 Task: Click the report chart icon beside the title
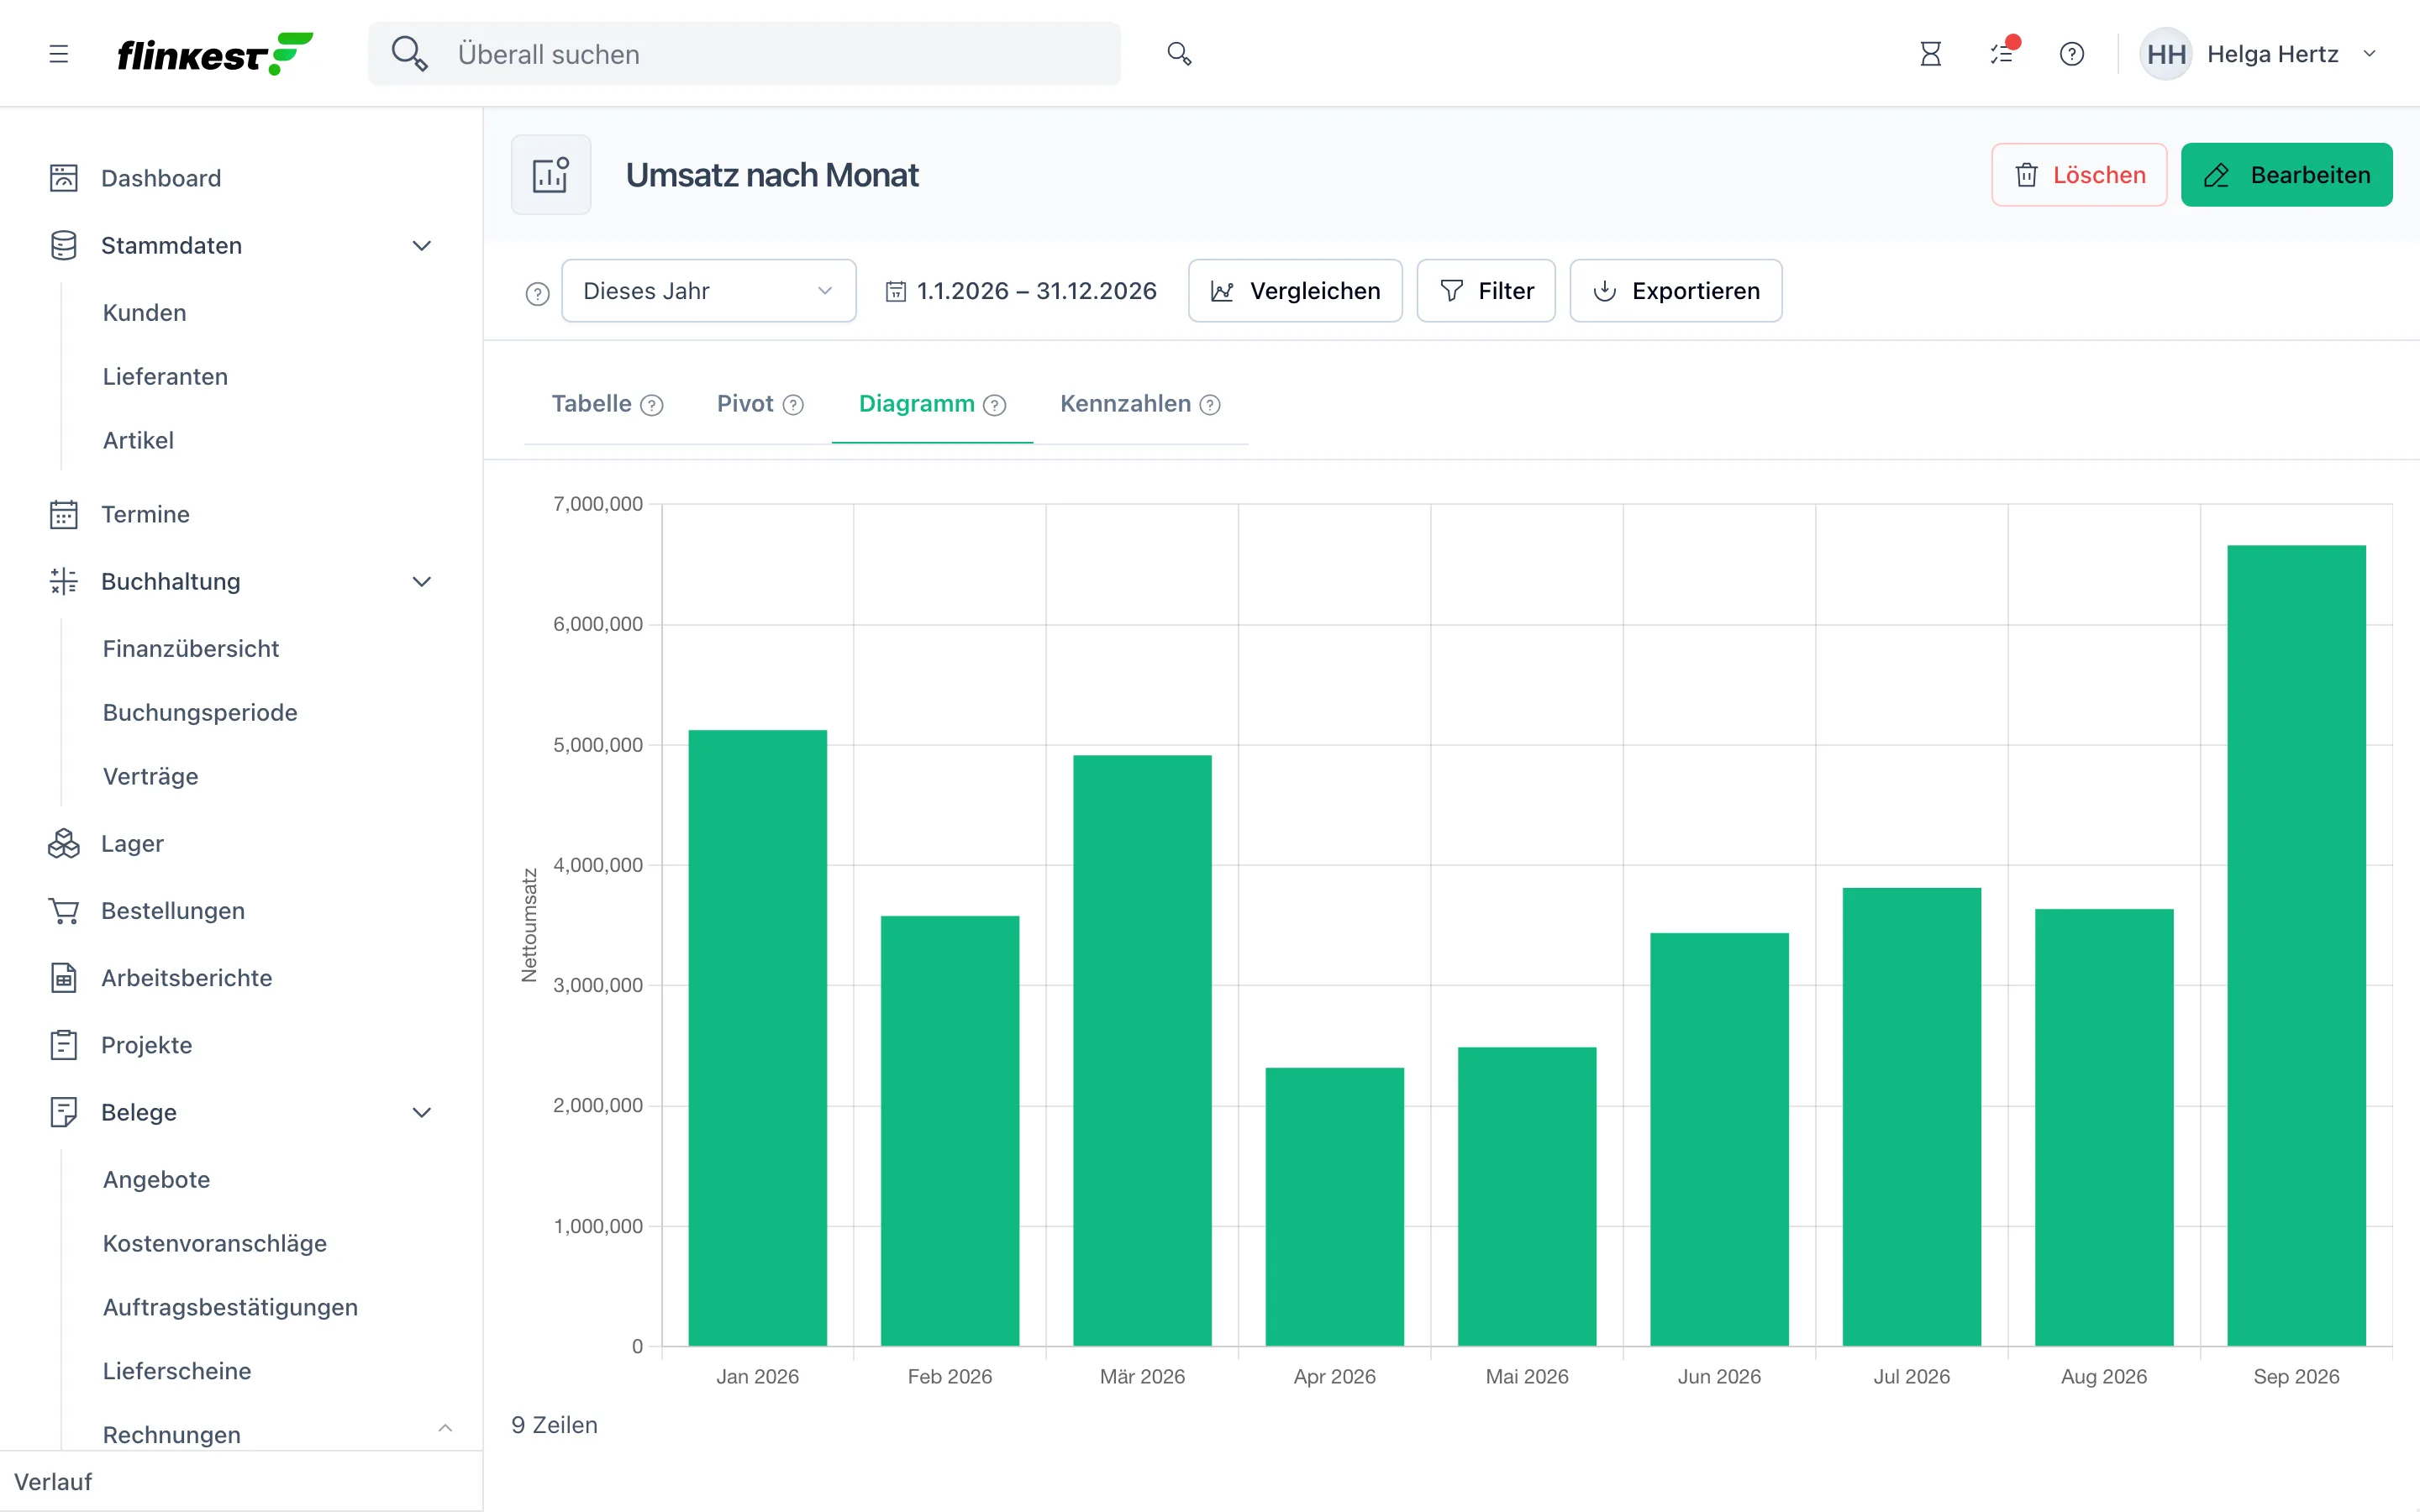(x=551, y=175)
